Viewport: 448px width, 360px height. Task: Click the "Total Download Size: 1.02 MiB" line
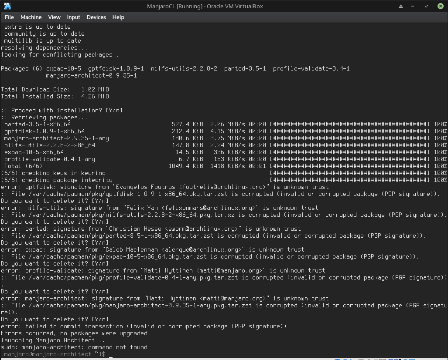[55, 90]
